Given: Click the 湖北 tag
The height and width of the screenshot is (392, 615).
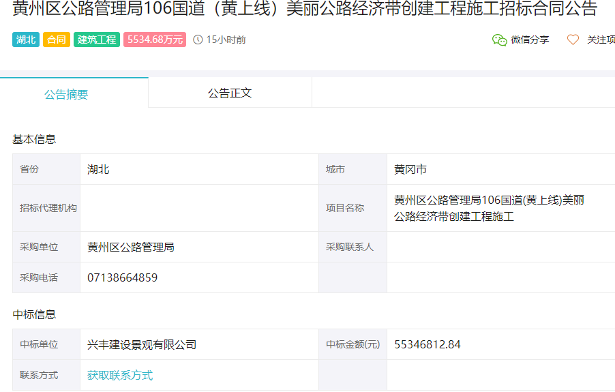Looking at the screenshot, I should tap(26, 40).
